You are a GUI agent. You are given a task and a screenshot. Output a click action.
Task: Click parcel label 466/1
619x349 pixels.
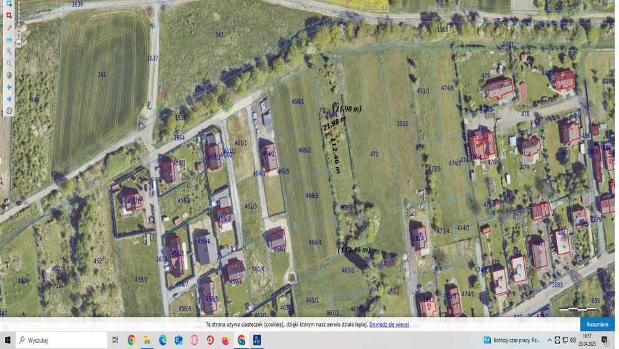click(298, 102)
